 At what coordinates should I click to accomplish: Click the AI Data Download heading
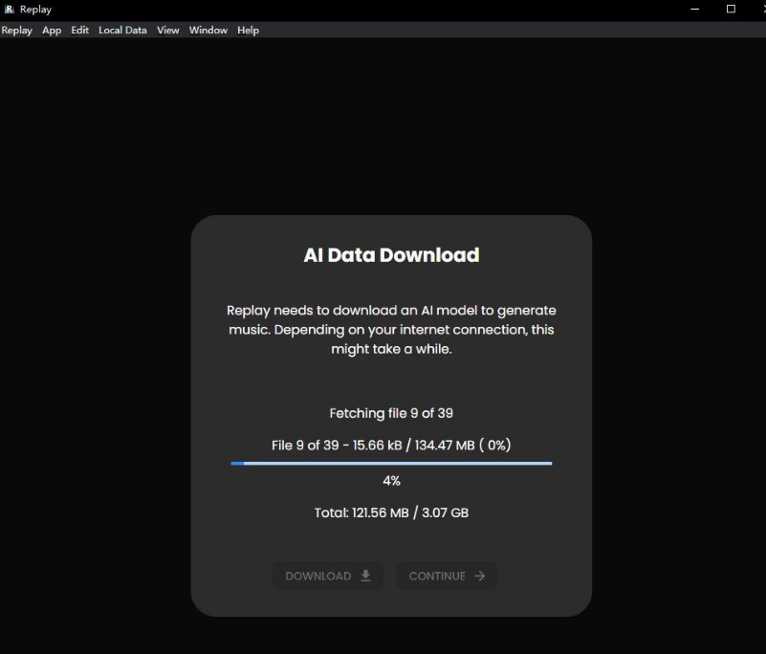(x=391, y=255)
